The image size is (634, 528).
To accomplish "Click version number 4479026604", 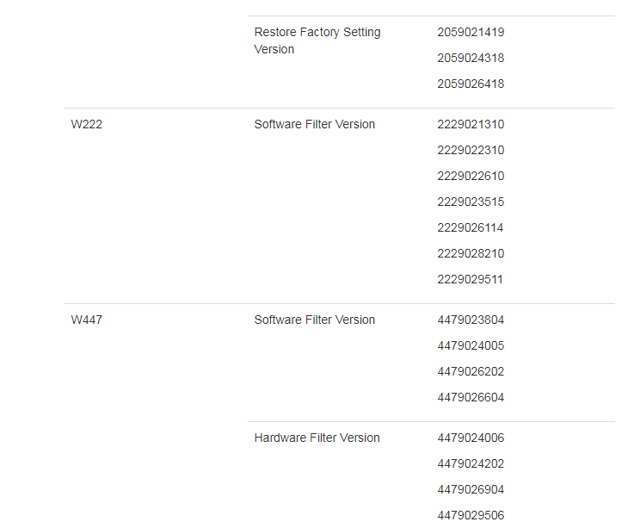I will 471,398.
